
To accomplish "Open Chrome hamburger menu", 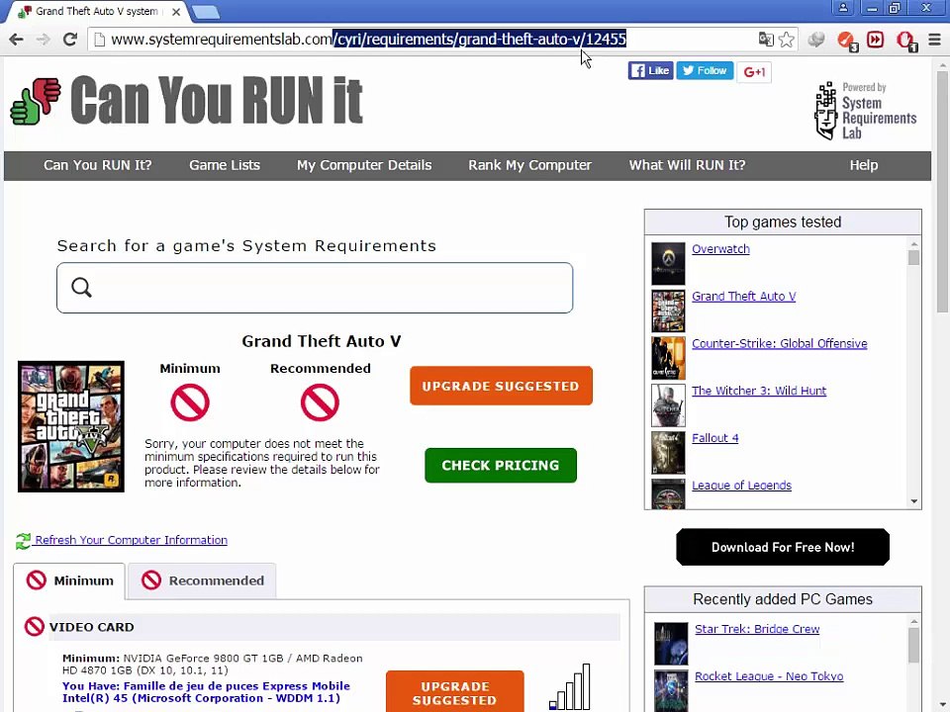I will click(x=935, y=40).
